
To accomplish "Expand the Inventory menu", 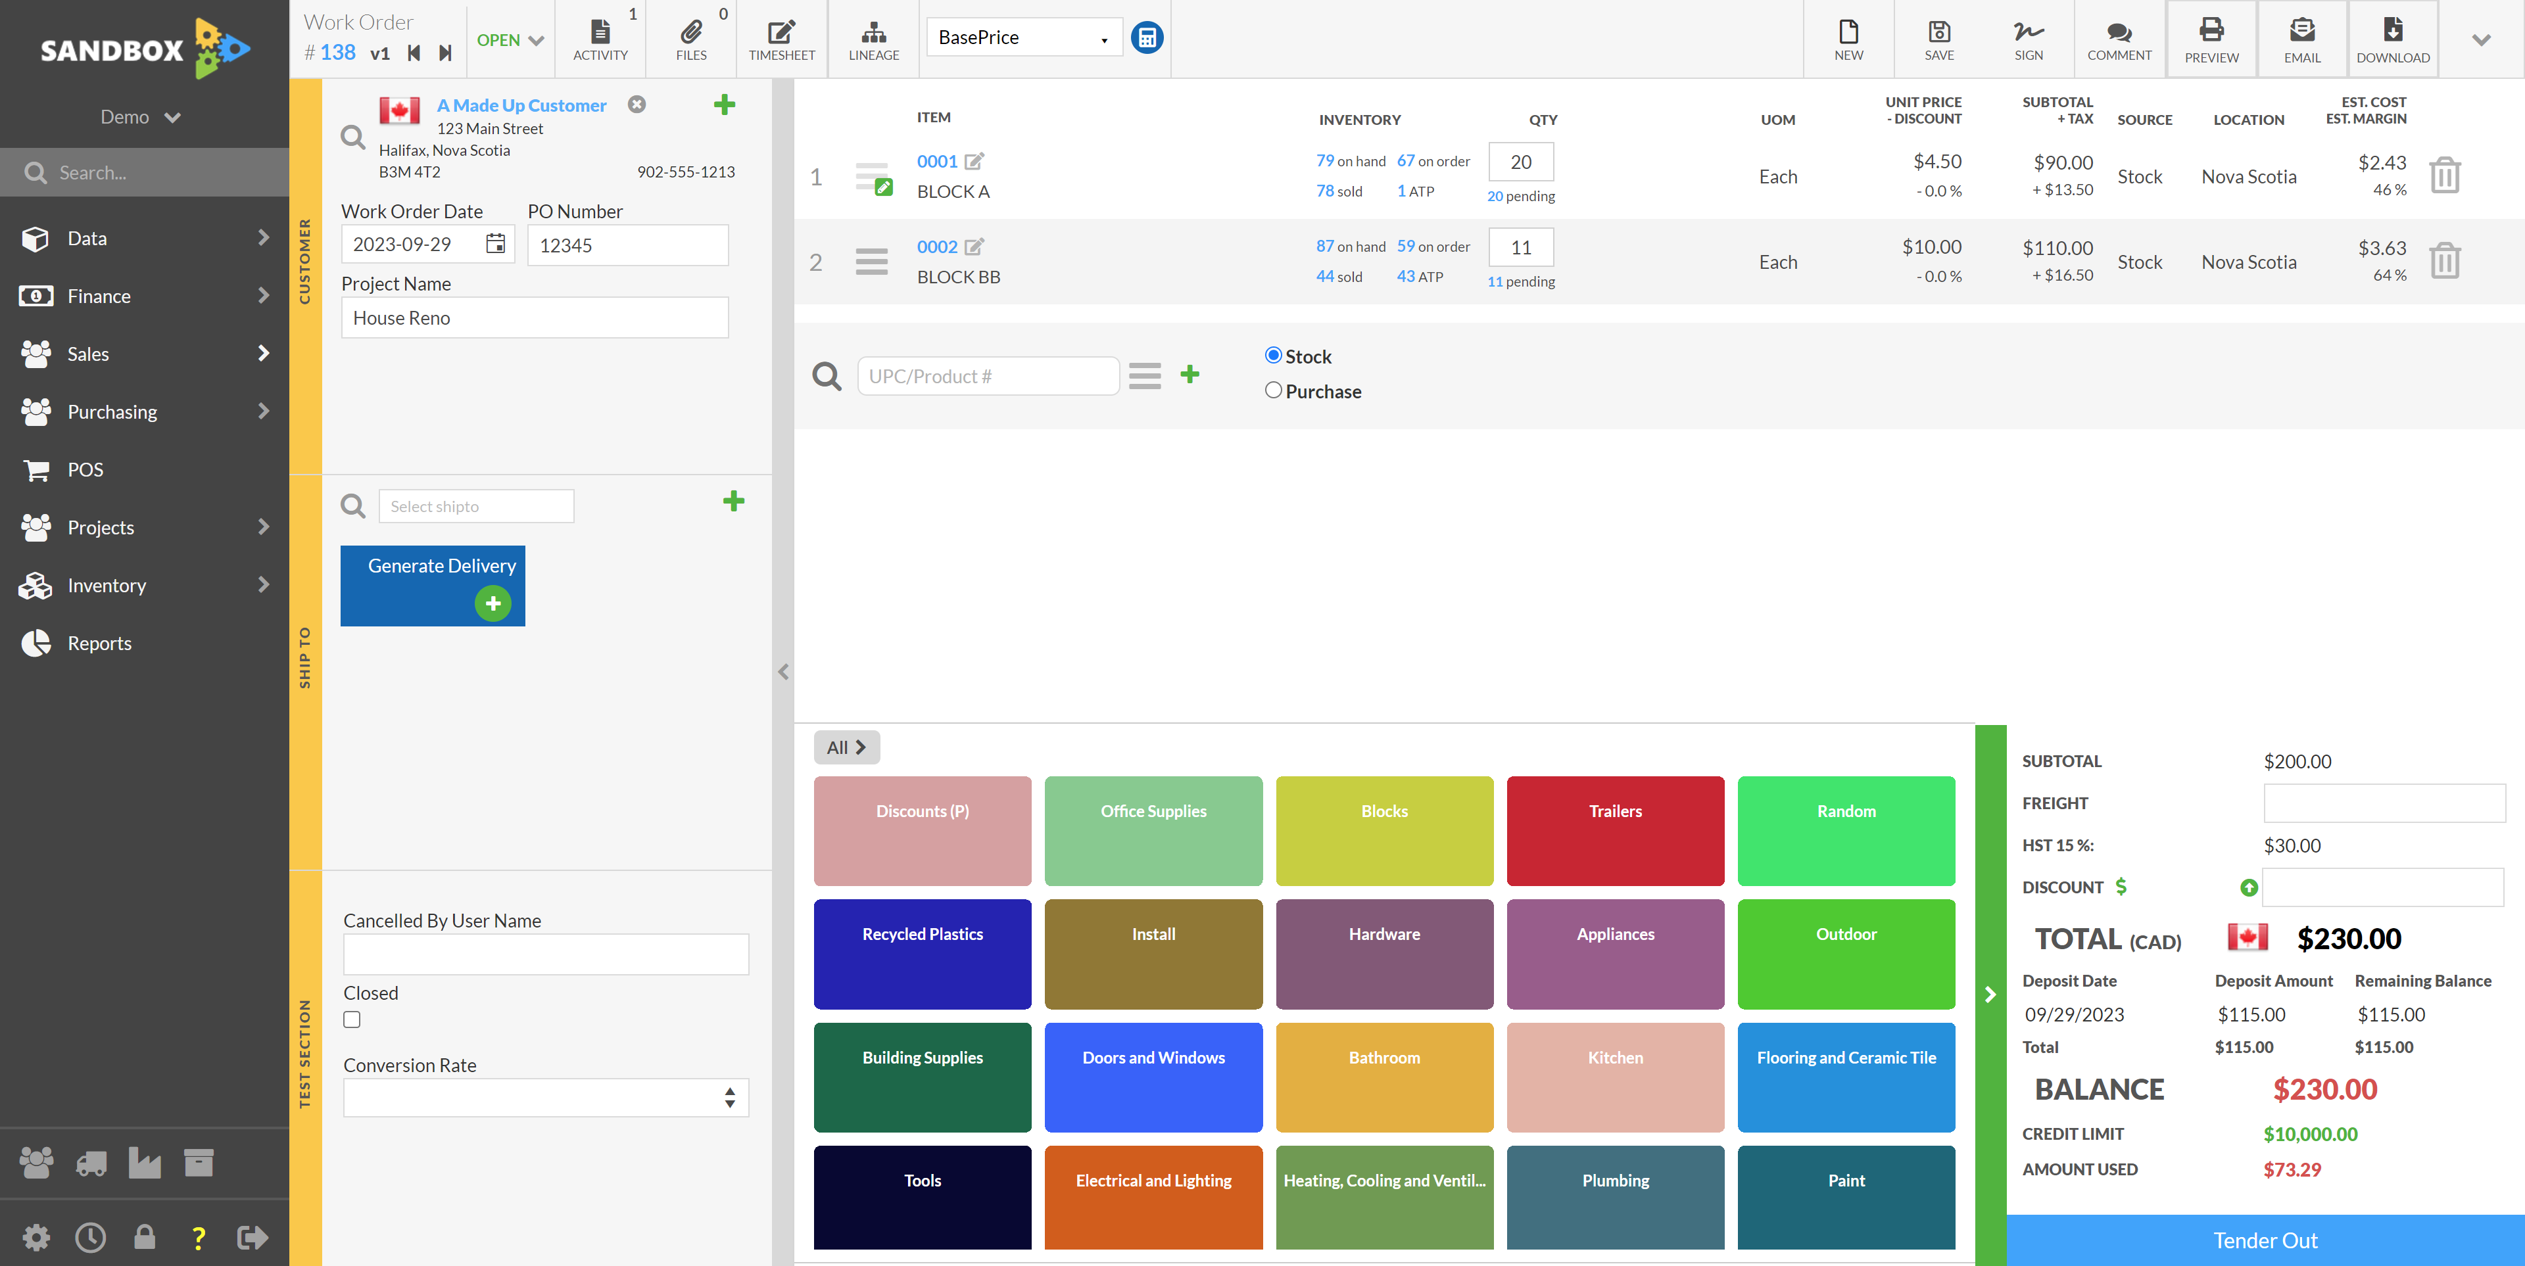I will click(144, 585).
